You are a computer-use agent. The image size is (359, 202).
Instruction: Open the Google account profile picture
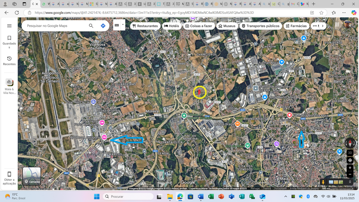point(348,24)
